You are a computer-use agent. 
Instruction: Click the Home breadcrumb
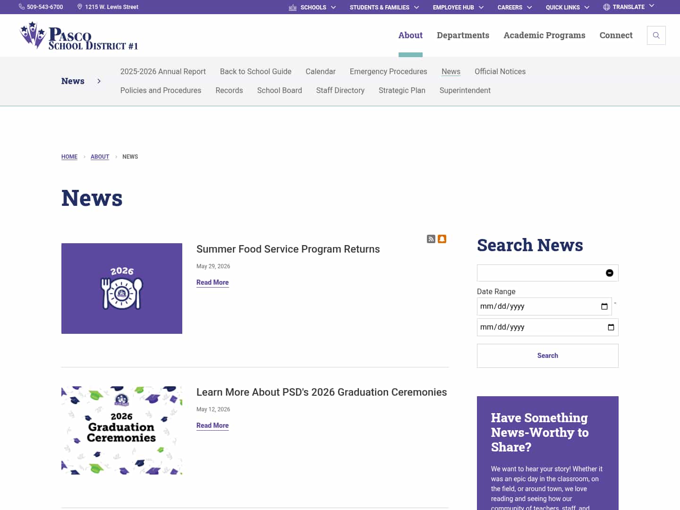click(69, 157)
